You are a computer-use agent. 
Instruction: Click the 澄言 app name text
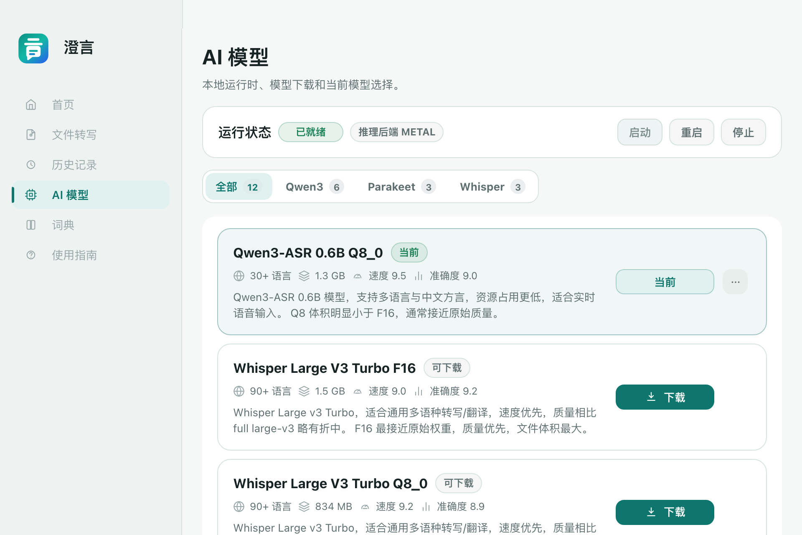click(79, 48)
